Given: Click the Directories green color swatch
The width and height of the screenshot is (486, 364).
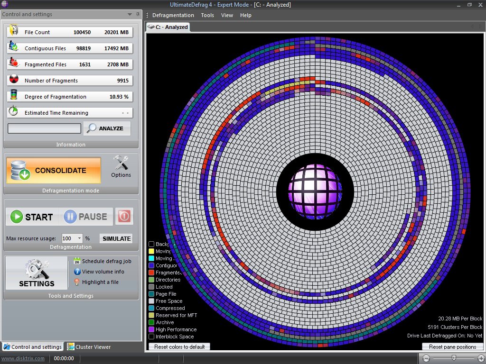Looking at the screenshot, I should pyautogui.click(x=151, y=280).
